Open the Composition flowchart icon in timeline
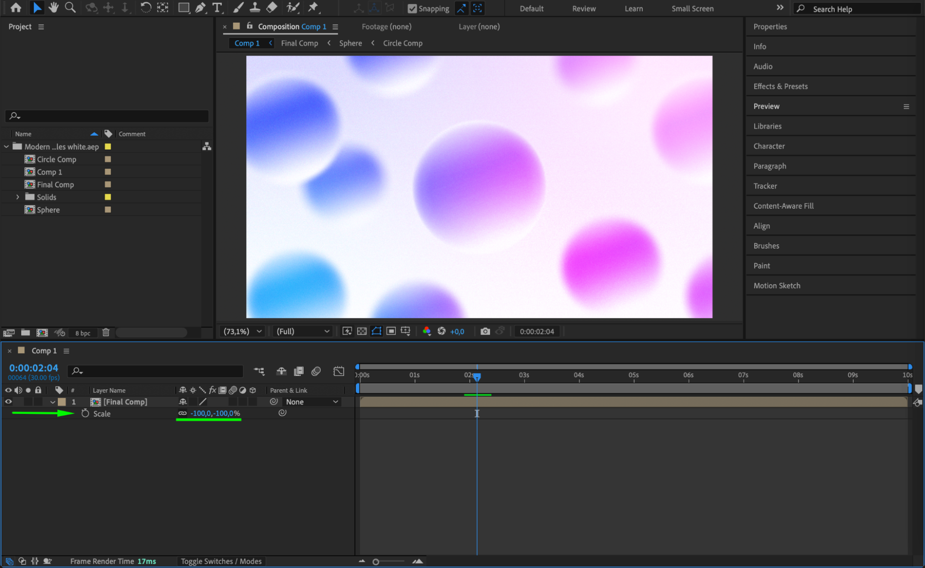Screen dimensions: 925x568 [x=259, y=371]
